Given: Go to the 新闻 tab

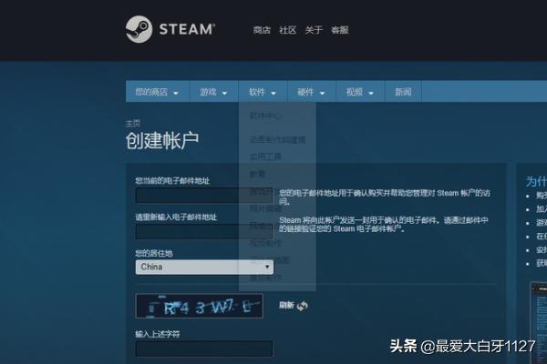Looking at the screenshot, I should coord(403,92).
